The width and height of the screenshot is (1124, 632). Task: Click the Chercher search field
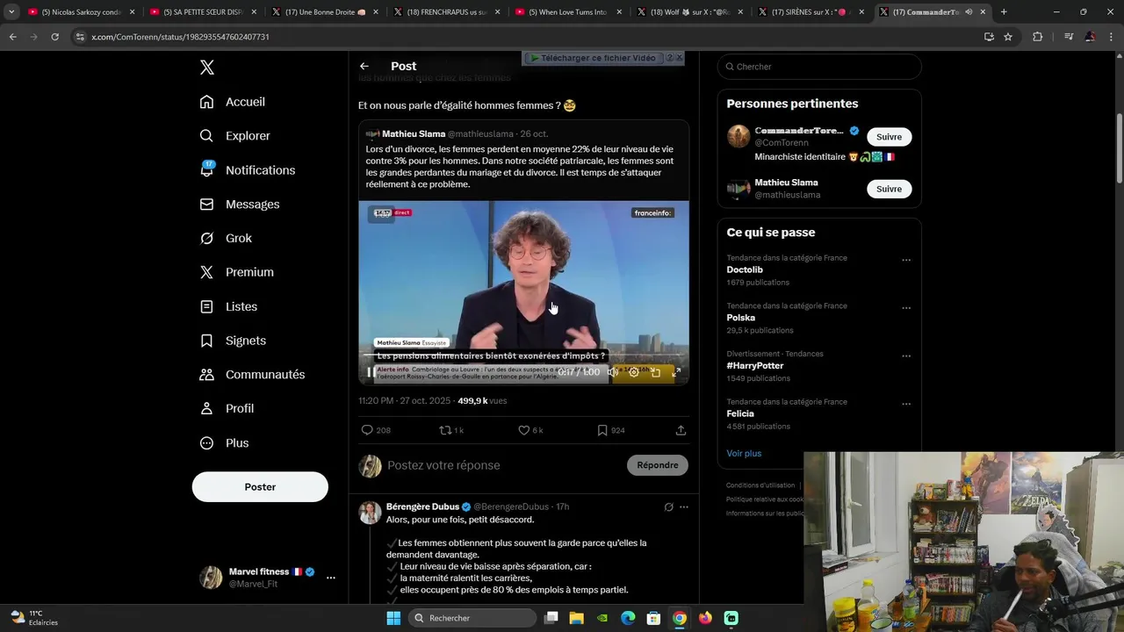(x=819, y=67)
